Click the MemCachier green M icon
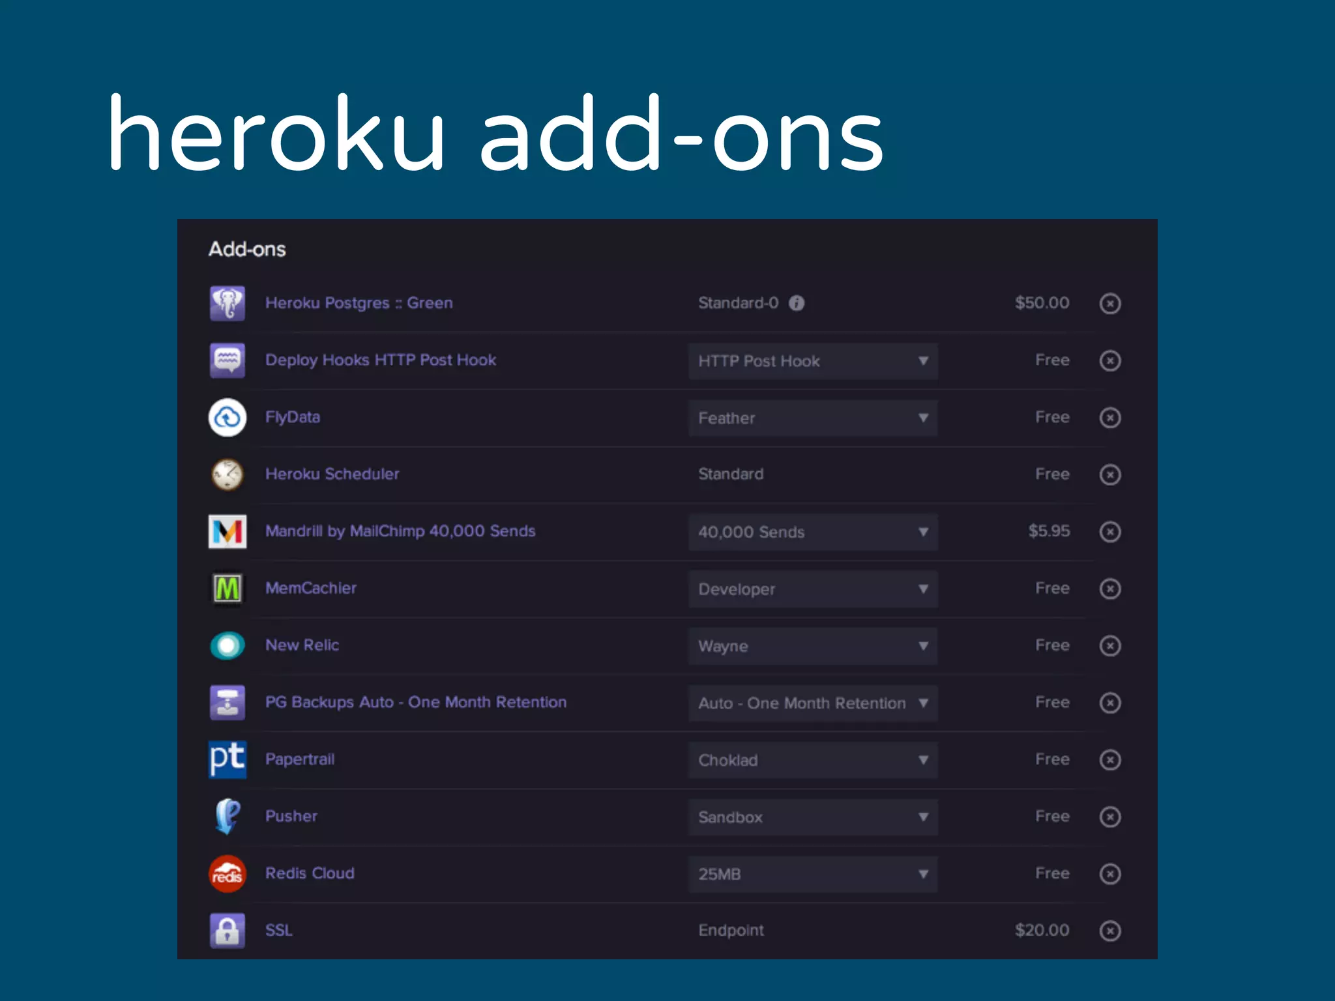Screen dimensions: 1335x1001 pos(227,588)
